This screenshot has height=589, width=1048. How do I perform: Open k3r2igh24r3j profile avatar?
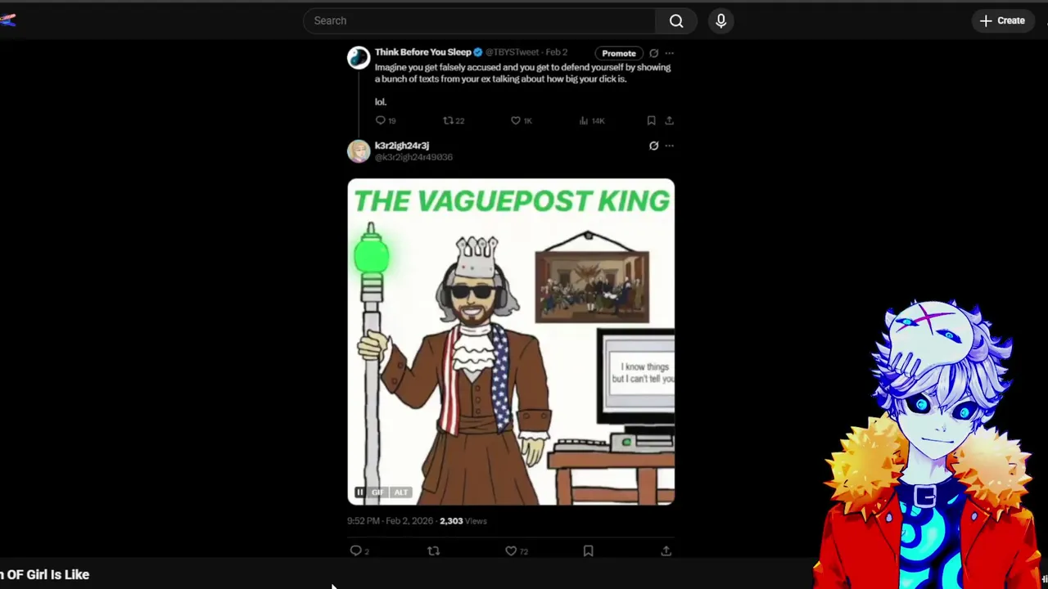pos(359,151)
